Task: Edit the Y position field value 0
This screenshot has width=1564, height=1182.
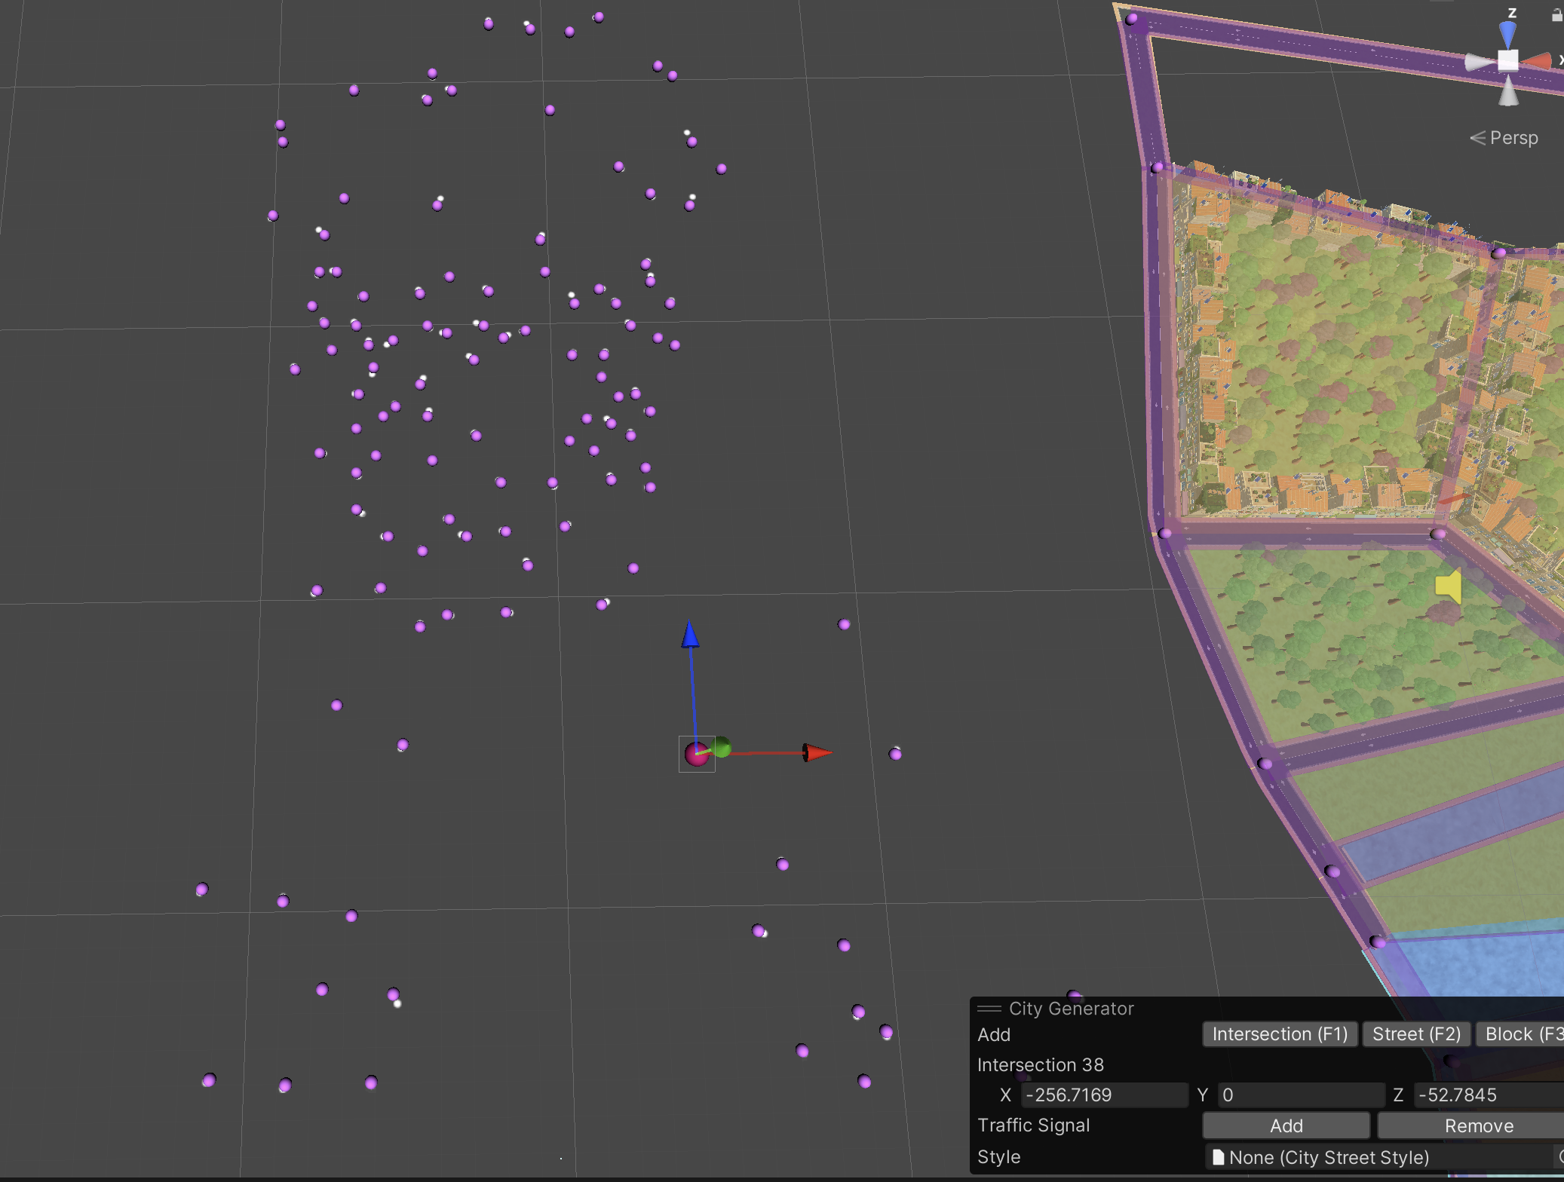Action: tap(1301, 1095)
